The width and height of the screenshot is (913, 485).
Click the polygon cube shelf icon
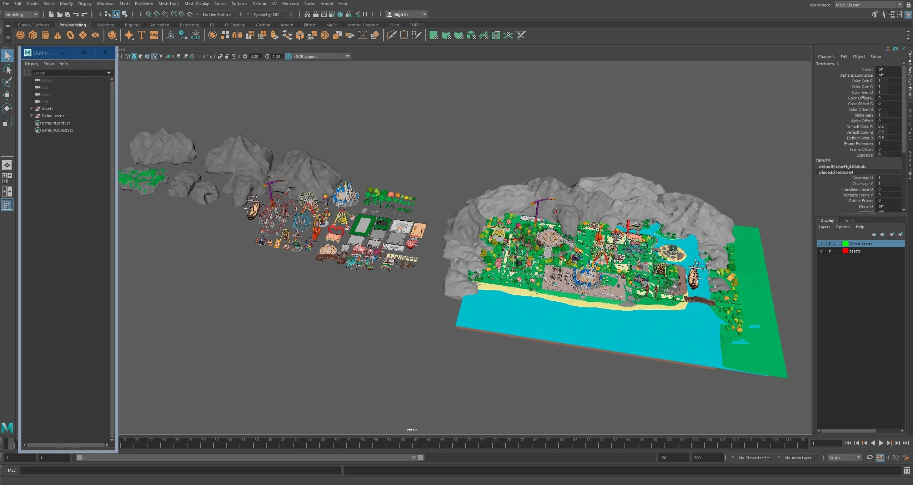(33, 35)
